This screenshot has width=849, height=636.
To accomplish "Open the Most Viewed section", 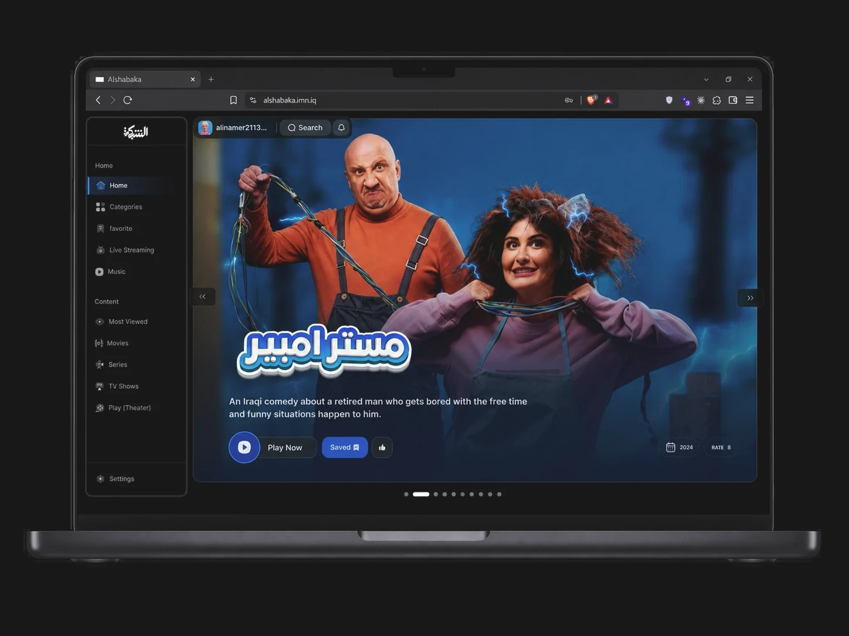I will click(121, 322).
